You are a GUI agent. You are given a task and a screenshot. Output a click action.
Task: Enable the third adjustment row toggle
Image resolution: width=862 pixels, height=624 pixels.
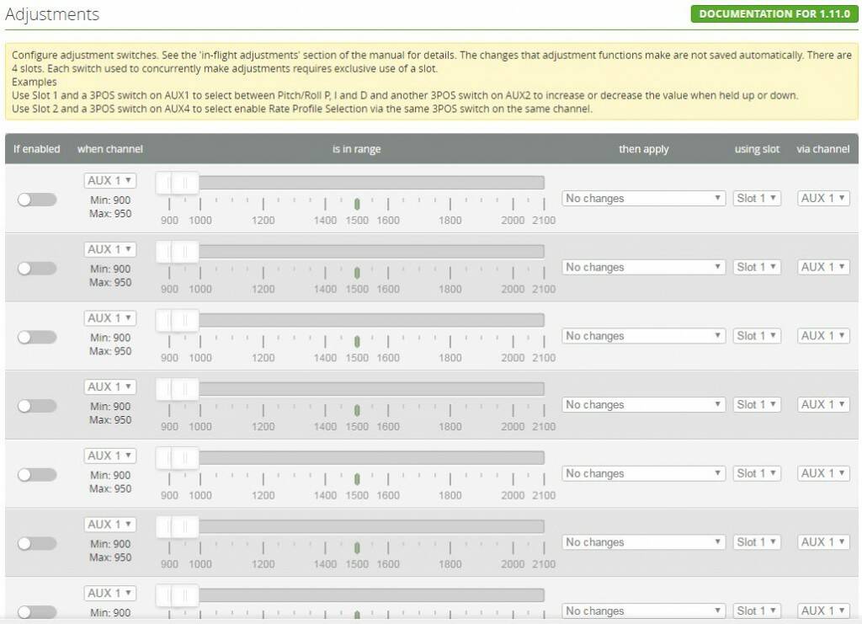pos(37,337)
